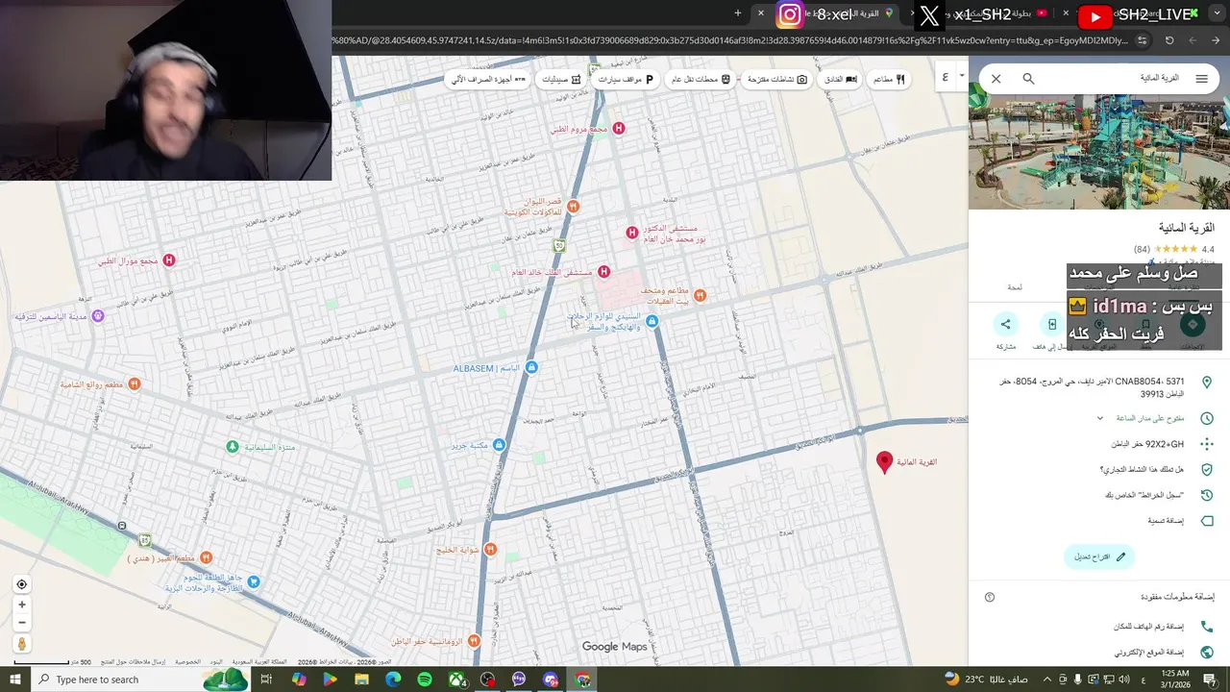1230x692 pixels.
Task: Zoom in with the plus button
Action: click(21, 605)
